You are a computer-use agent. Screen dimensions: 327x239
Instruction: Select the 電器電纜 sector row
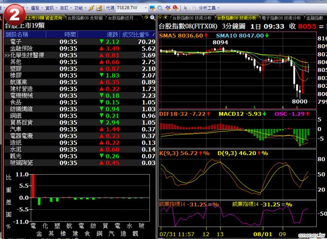(x=80, y=136)
